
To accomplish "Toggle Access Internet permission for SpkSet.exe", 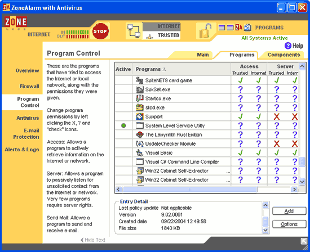I will [x=258, y=89].
